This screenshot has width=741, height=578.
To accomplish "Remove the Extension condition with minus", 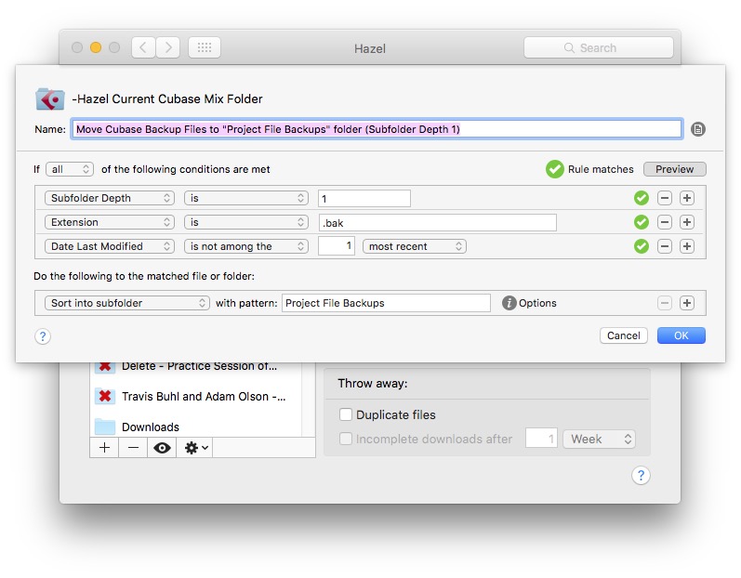I will 665,222.
